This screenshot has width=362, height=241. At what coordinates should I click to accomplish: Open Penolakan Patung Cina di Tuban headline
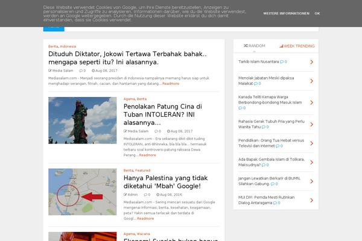163,114
